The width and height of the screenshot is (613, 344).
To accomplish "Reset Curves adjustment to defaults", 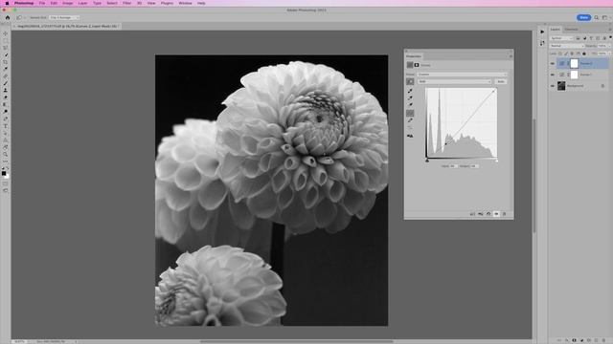I will click(488, 214).
